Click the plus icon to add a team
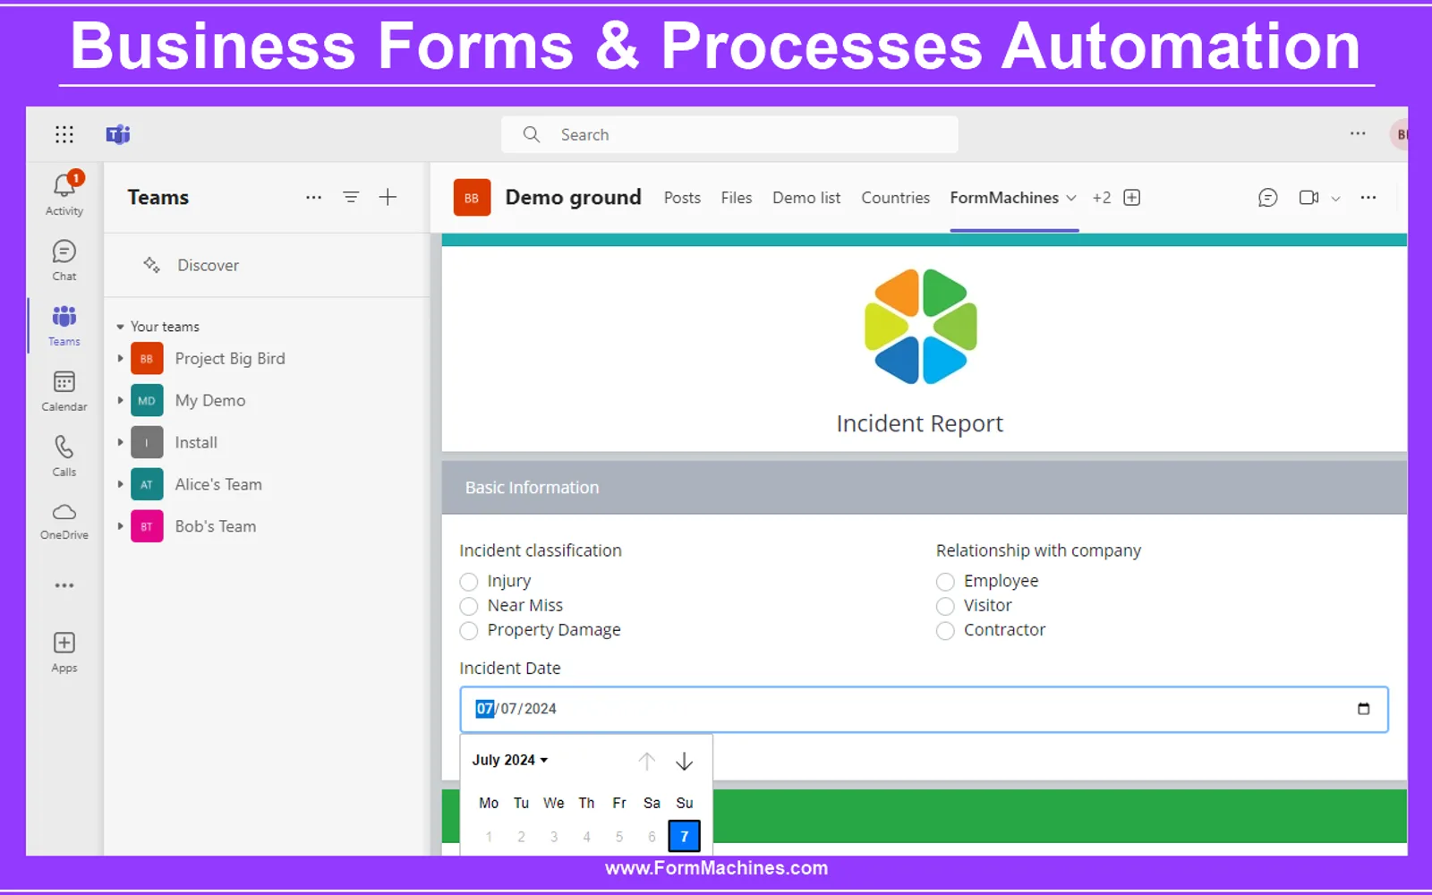 (x=388, y=197)
